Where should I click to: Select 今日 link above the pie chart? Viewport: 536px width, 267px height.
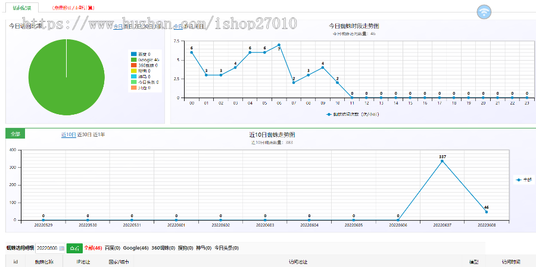118,26
